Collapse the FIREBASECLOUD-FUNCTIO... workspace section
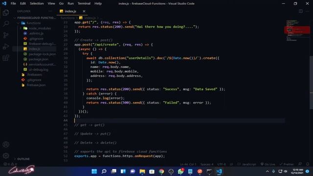 pyautogui.click(x=35, y=18)
